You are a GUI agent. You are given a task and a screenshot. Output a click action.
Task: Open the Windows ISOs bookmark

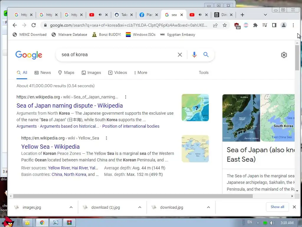[141, 35]
